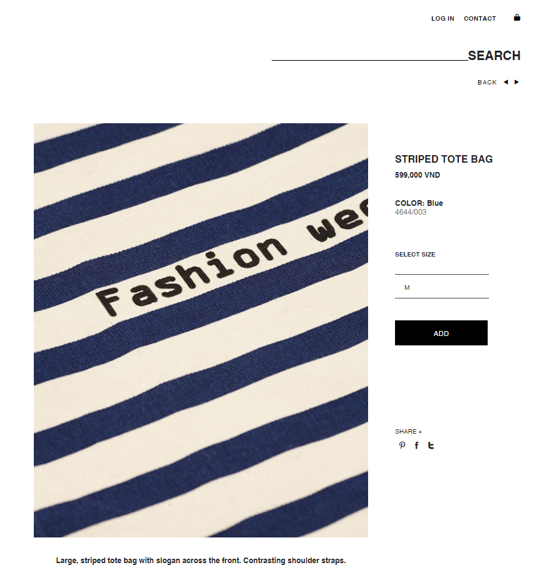The image size is (534, 575).
Task: Share product on Twitter
Action: point(431,445)
